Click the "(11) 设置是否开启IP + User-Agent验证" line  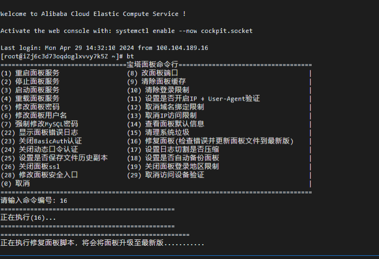tap(193, 99)
